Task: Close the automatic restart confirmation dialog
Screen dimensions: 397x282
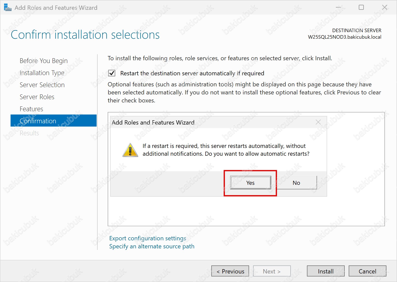Action: [318, 122]
